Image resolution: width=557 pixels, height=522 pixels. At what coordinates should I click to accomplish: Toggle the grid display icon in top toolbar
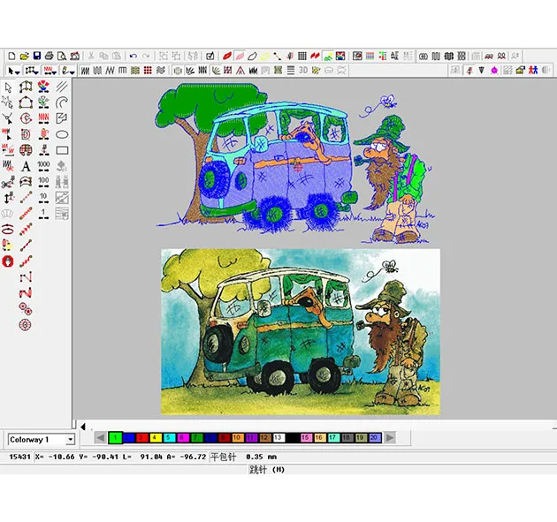302,56
